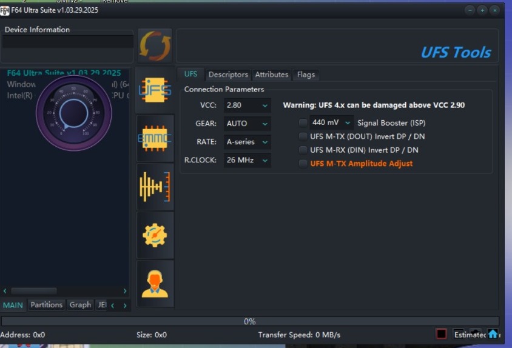The width and height of the screenshot is (512, 348).
Task: Click the refresh arrows icon
Action: [155, 45]
